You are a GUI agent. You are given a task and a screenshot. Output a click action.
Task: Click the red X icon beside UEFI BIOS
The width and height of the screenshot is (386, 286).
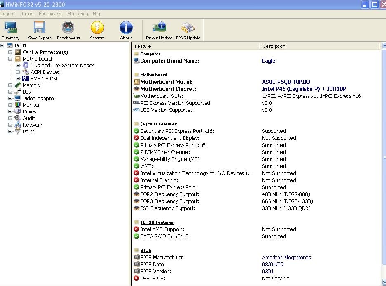tap(137, 278)
